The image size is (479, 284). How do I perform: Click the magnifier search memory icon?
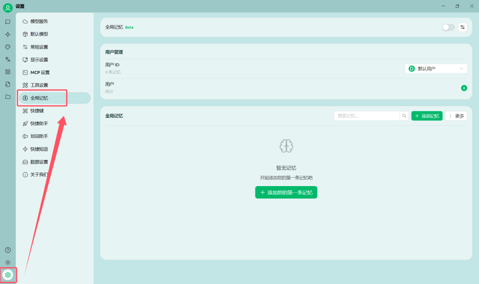[x=404, y=116]
